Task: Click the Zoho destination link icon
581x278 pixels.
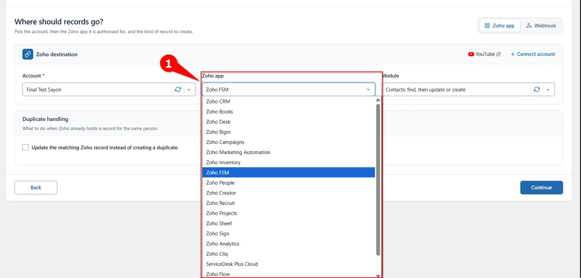Action: [28, 54]
